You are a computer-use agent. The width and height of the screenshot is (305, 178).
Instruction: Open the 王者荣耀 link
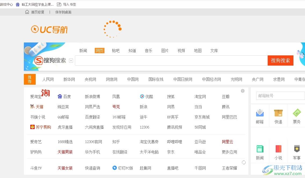pos(230,168)
